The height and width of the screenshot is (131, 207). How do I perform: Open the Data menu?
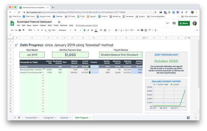49,25
